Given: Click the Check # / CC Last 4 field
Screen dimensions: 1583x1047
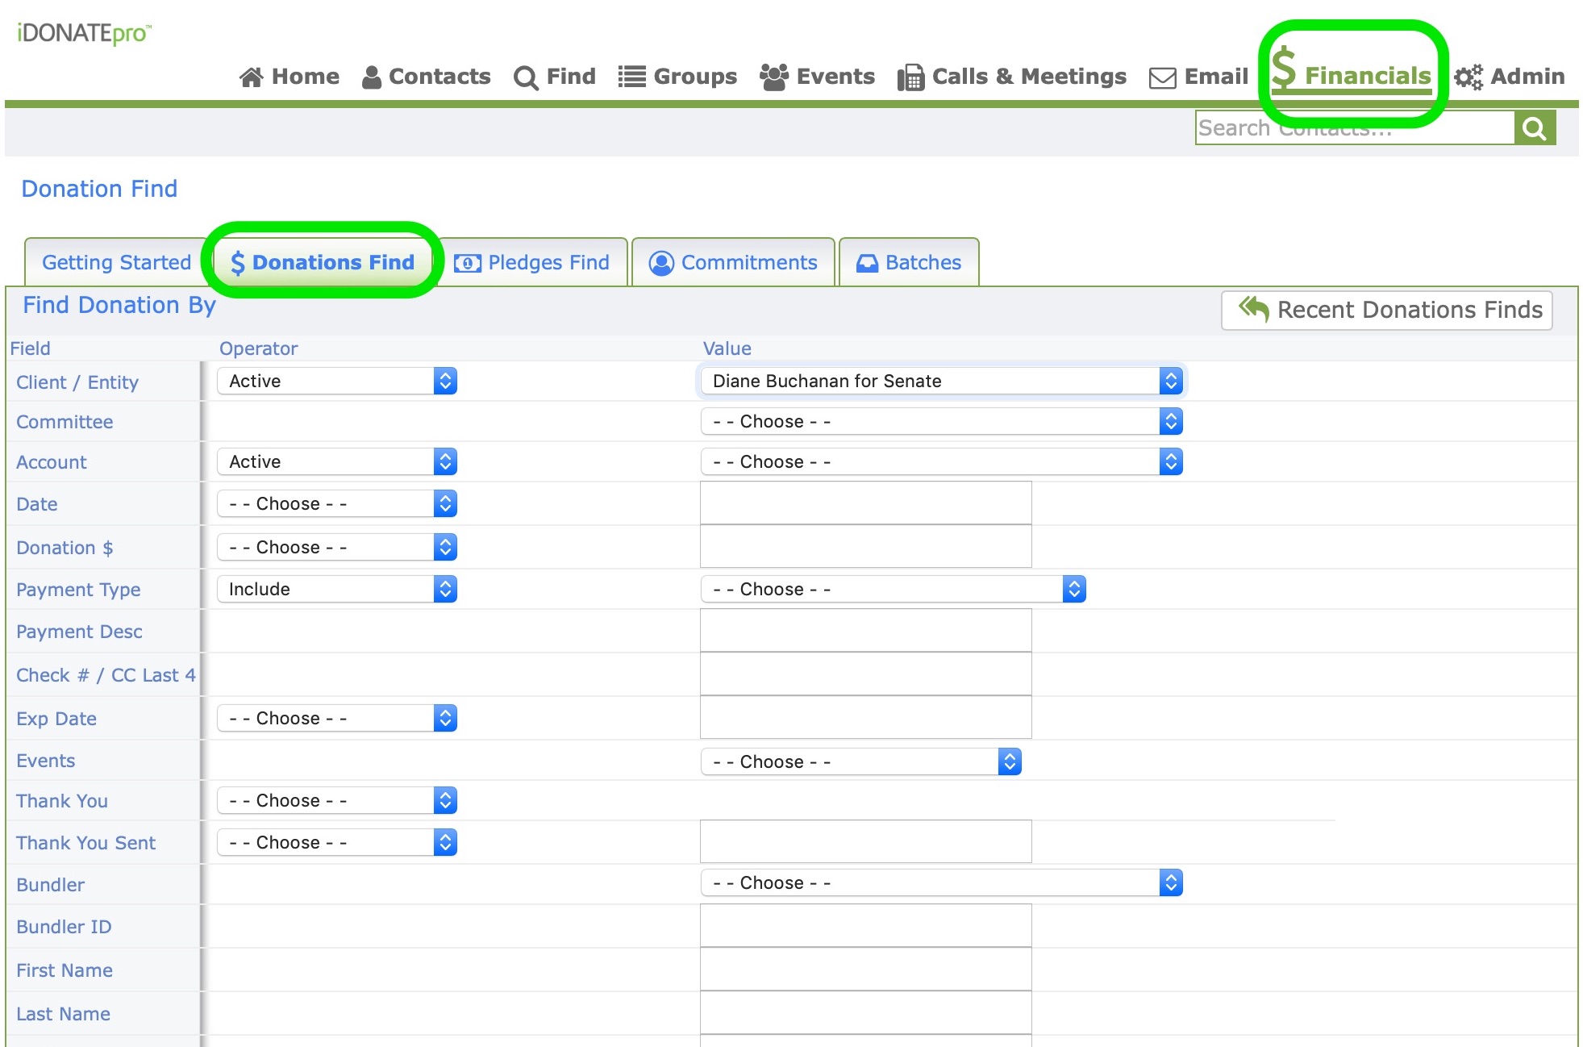Looking at the screenshot, I should click(866, 674).
